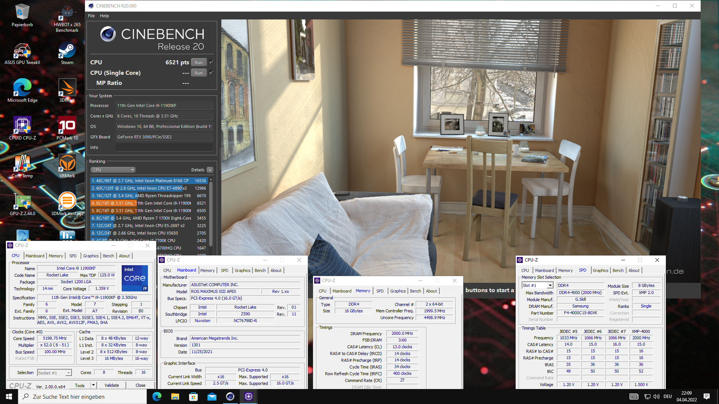The width and height of the screenshot is (719, 404).
Task: Expand the Tools dropdown arrow in CPU-Z
Action: [93, 385]
